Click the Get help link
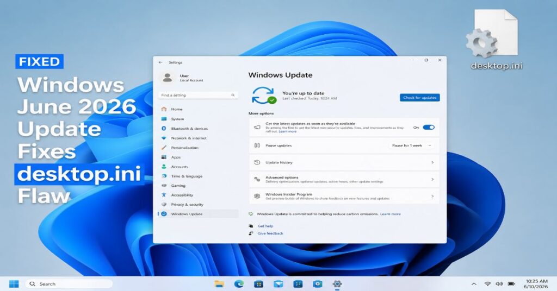 click(x=265, y=226)
